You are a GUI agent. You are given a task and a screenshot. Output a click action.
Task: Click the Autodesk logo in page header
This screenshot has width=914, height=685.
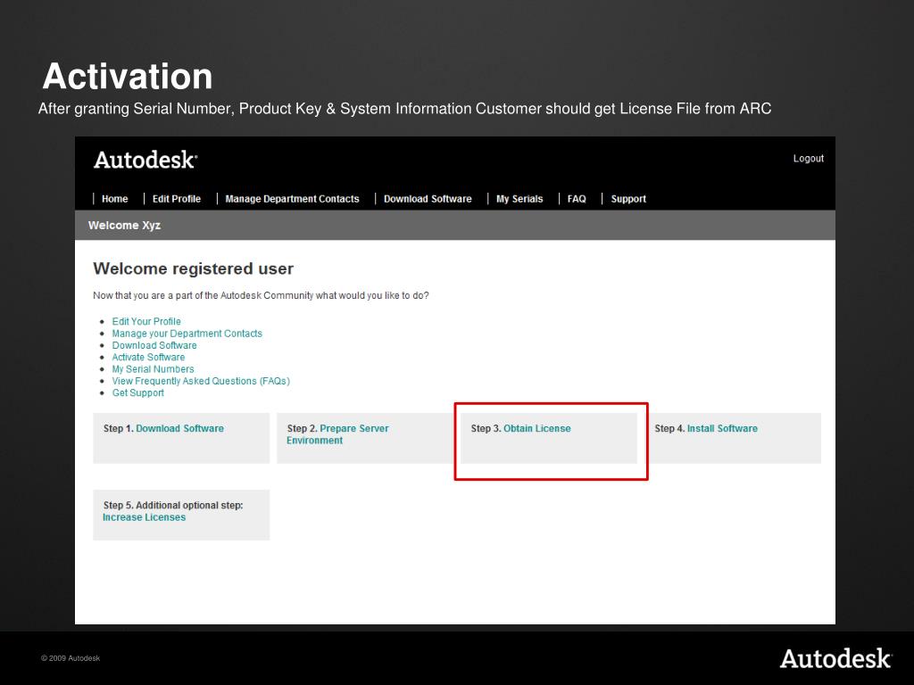coord(145,161)
